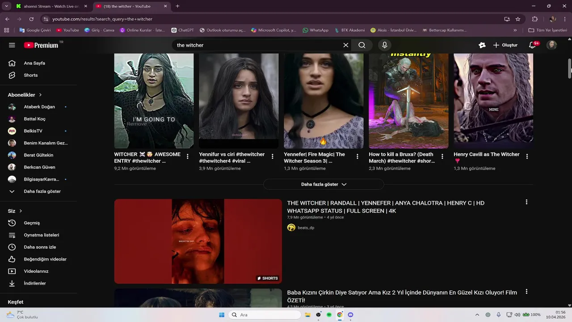Screen dimensions: 572x322
Task: Open options menu for Yennefer Fire Magic short
Action: [357, 157]
